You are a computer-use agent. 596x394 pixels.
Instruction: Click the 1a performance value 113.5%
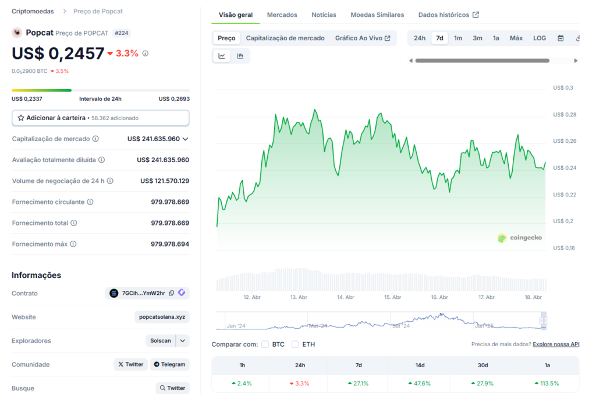547,384
